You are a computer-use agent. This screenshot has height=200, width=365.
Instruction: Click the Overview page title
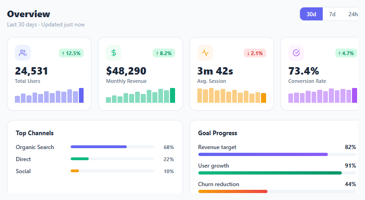pos(29,14)
